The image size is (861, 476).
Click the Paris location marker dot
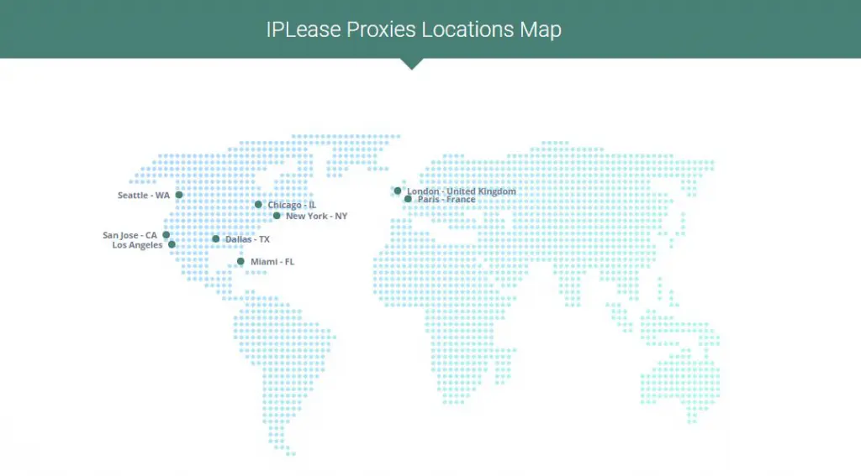[x=408, y=199]
